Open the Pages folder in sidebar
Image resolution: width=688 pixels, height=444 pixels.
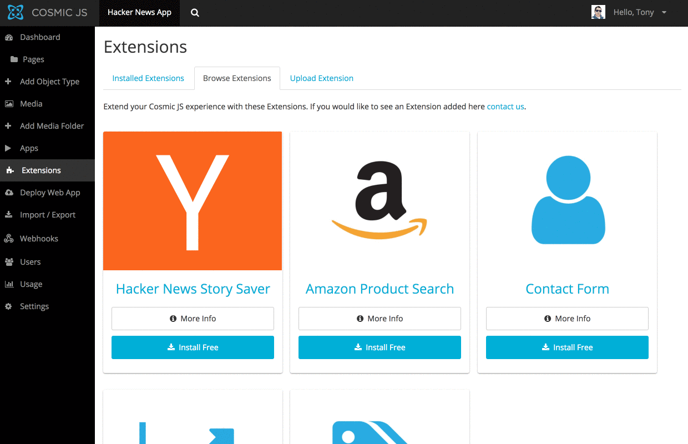tap(33, 59)
